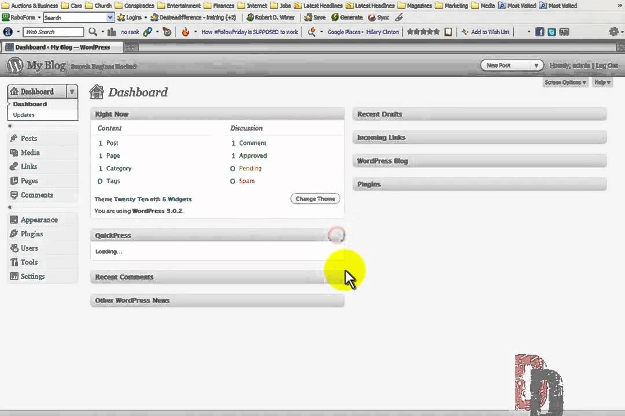Click the My Blog site title
The height and width of the screenshot is (416, 625).
(x=46, y=65)
